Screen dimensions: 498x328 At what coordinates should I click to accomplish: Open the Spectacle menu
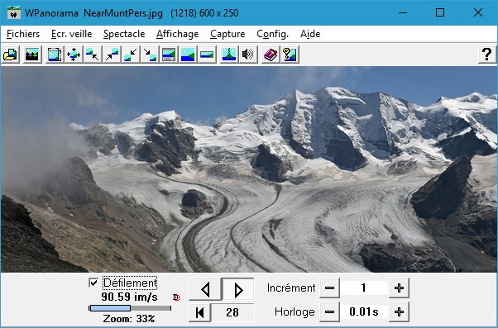[x=124, y=34]
